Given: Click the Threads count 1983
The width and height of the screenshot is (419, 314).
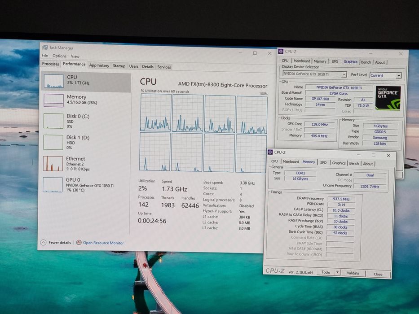Looking at the screenshot, I should pos(168,205).
